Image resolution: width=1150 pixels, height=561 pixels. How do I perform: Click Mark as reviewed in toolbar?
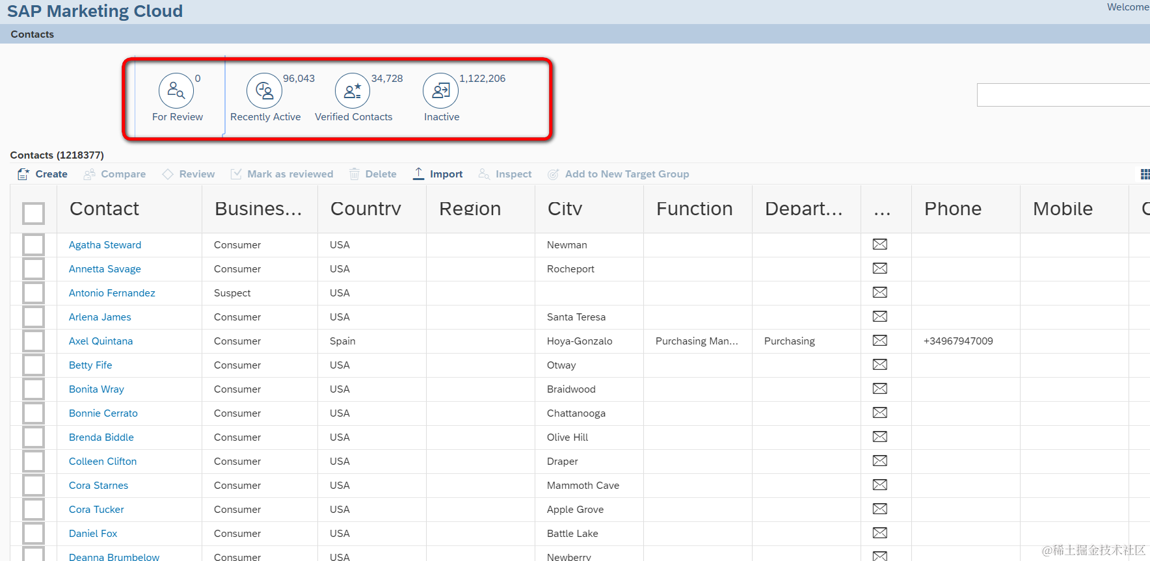[282, 174]
